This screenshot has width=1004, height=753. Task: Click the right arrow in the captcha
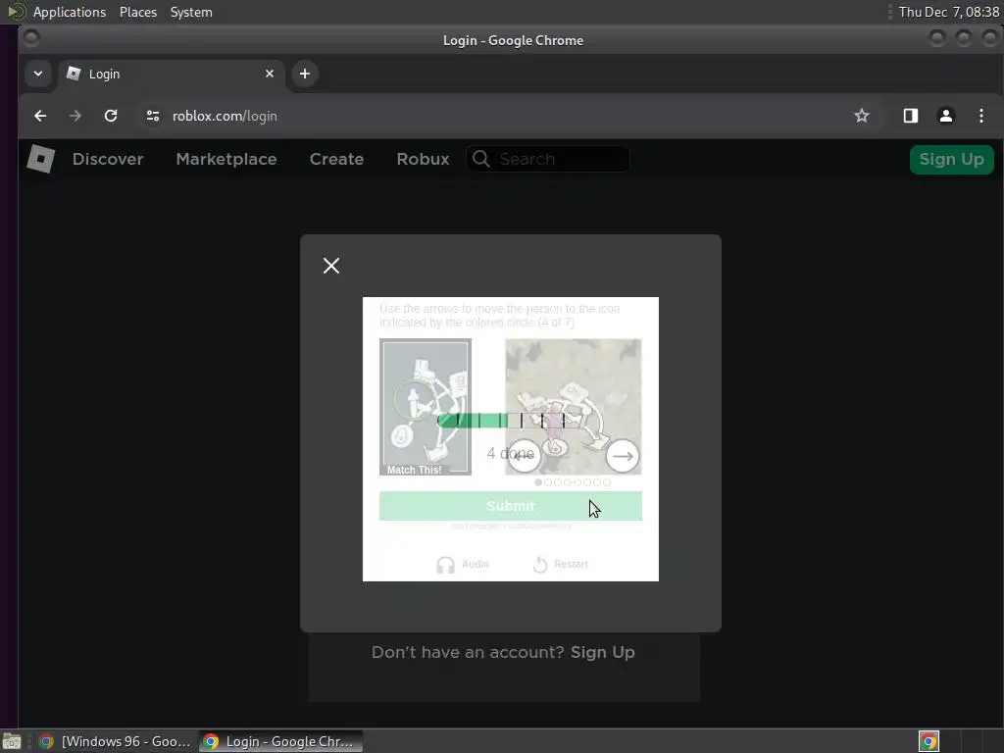click(x=622, y=456)
